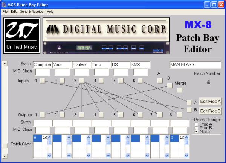Click the Edit Proc A button

pyautogui.click(x=210, y=101)
